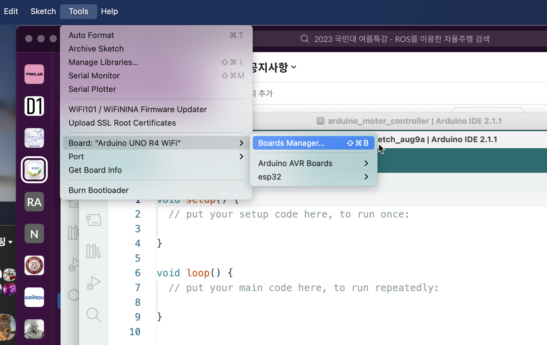The height and width of the screenshot is (345, 547).
Task: Open the red school crest workspace
Action: pyautogui.click(x=34, y=265)
